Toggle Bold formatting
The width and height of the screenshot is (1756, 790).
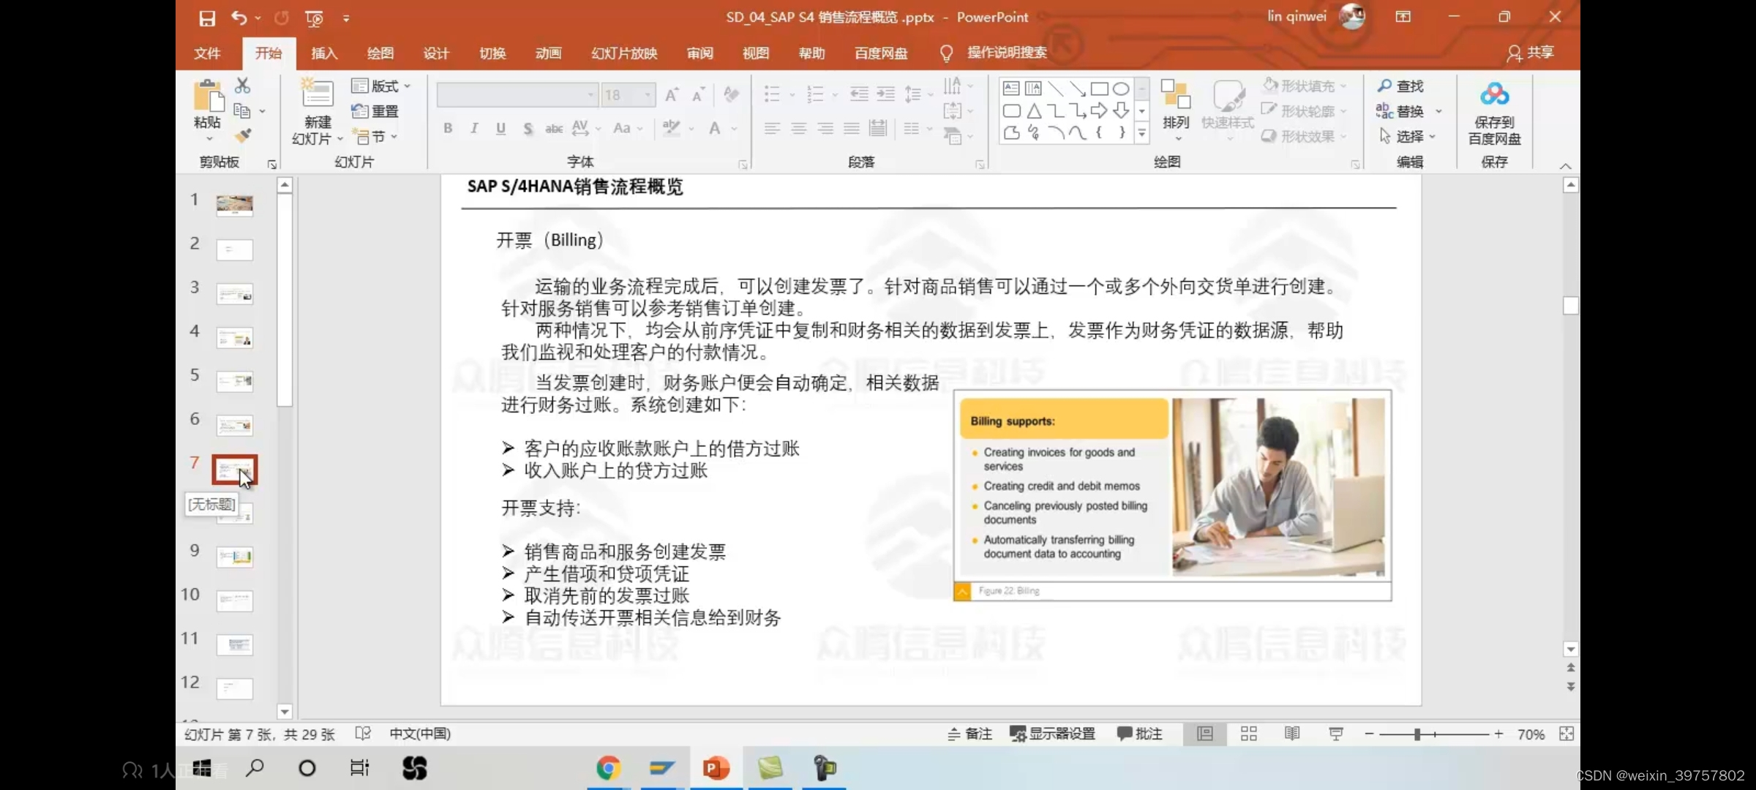(x=448, y=129)
